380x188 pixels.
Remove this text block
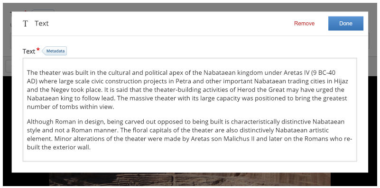tap(304, 24)
